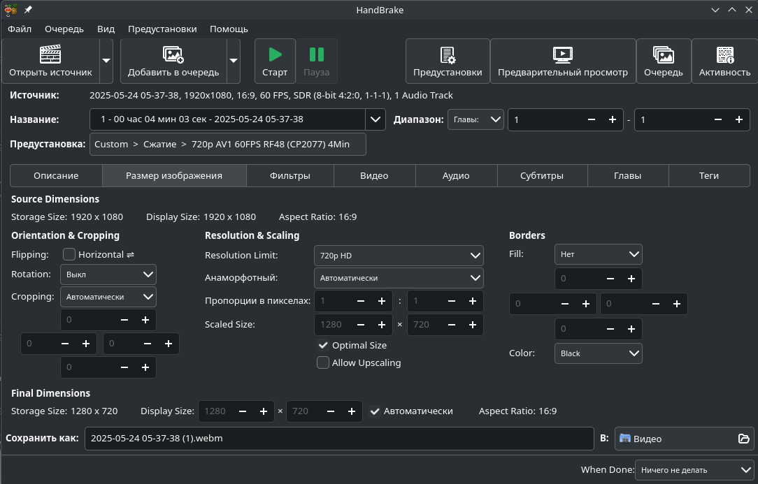Enable Horizontal flipping checkbox
Image resolution: width=758 pixels, height=484 pixels.
coord(69,254)
